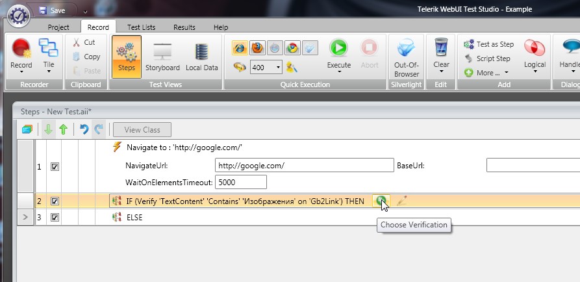Select Internet Explorer for quick execution
This screenshot has width=580, height=282.
(240, 48)
